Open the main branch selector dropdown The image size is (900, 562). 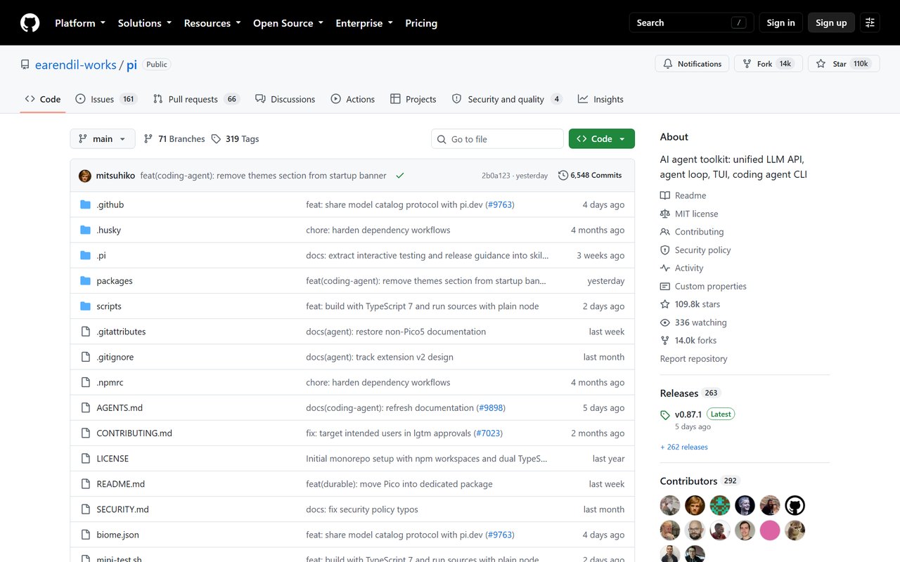point(103,139)
